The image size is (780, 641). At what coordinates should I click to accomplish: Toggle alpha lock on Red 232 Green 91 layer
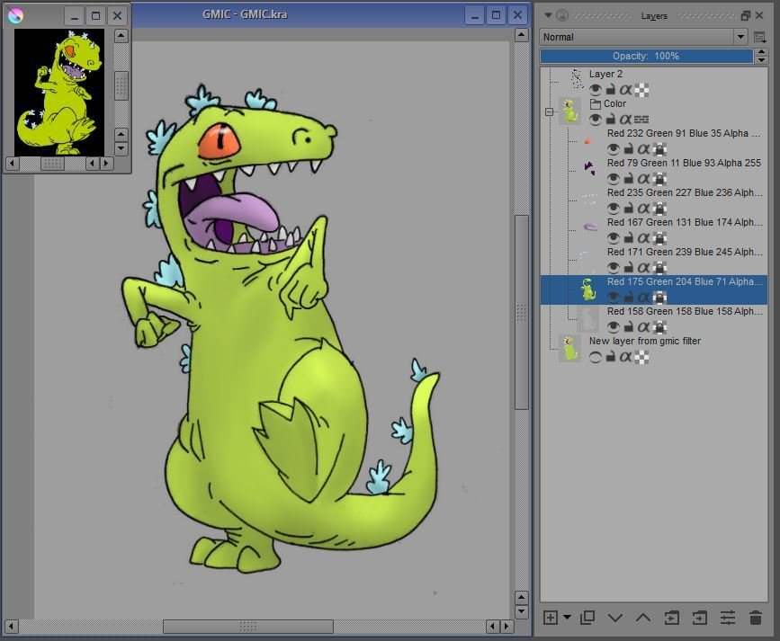659,148
